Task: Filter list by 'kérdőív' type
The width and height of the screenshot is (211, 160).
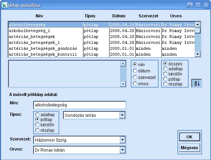Action: click(165, 74)
